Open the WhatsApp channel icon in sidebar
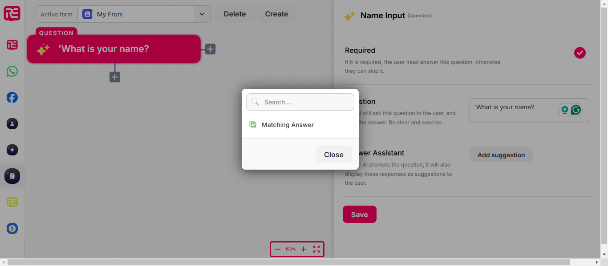 click(x=12, y=71)
